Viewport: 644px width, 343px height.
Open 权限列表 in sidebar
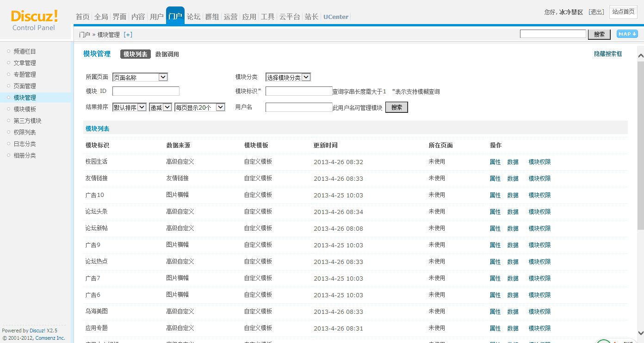[25, 132]
